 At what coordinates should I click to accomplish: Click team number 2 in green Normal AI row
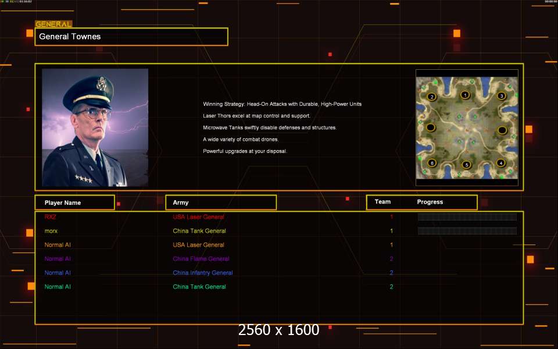391,287
